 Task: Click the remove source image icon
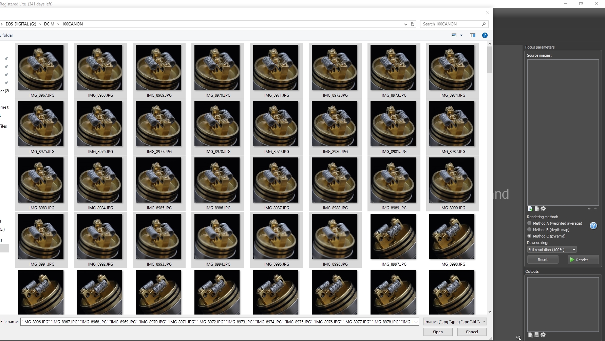pos(537,209)
